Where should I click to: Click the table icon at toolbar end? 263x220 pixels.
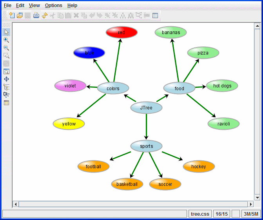pyautogui.click(x=155, y=16)
